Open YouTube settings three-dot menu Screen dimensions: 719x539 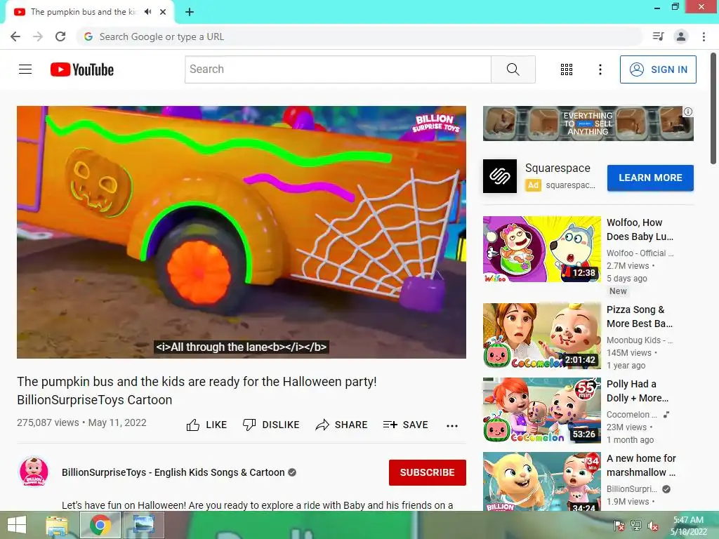tap(600, 69)
